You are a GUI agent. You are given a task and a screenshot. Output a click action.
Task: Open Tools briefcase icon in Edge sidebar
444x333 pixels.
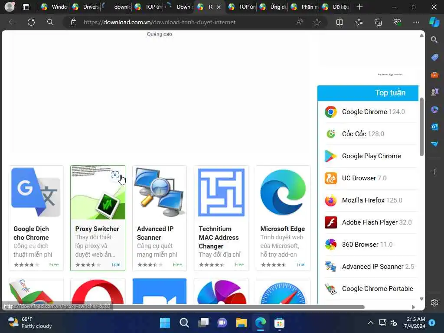point(434,75)
